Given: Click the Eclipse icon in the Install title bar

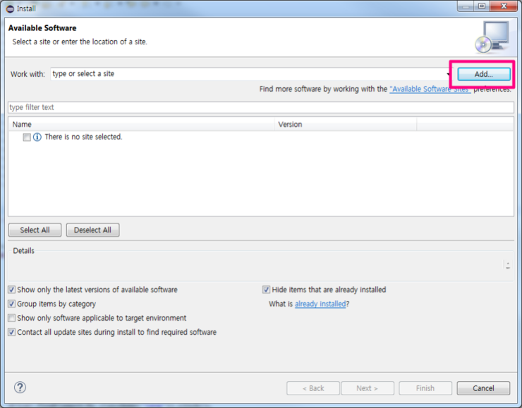Looking at the screenshot, I should [x=11, y=8].
